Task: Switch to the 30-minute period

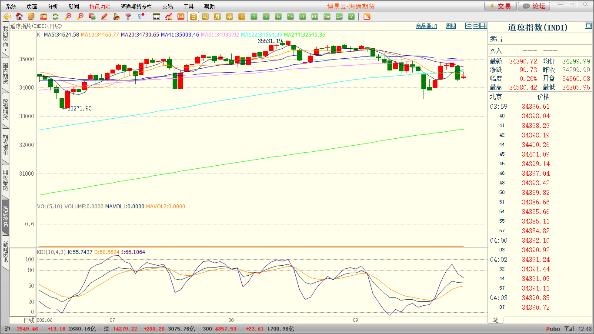Action: tap(303, 17)
